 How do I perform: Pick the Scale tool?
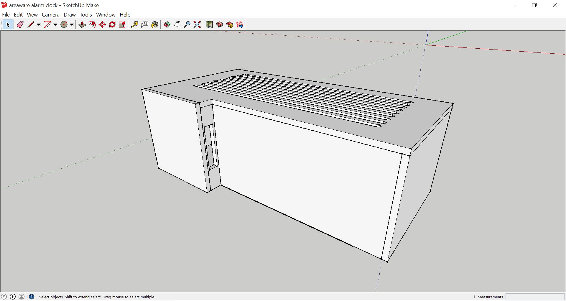pyautogui.click(x=122, y=25)
